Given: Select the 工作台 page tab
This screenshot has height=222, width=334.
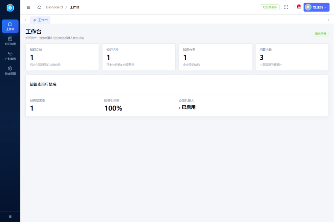Looking at the screenshot, I should click(x=40, y=20).
